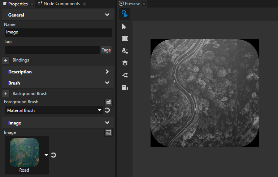Click the Tags button
The image size is (278, 177).
pyautogui.click(x=106, y=50)
